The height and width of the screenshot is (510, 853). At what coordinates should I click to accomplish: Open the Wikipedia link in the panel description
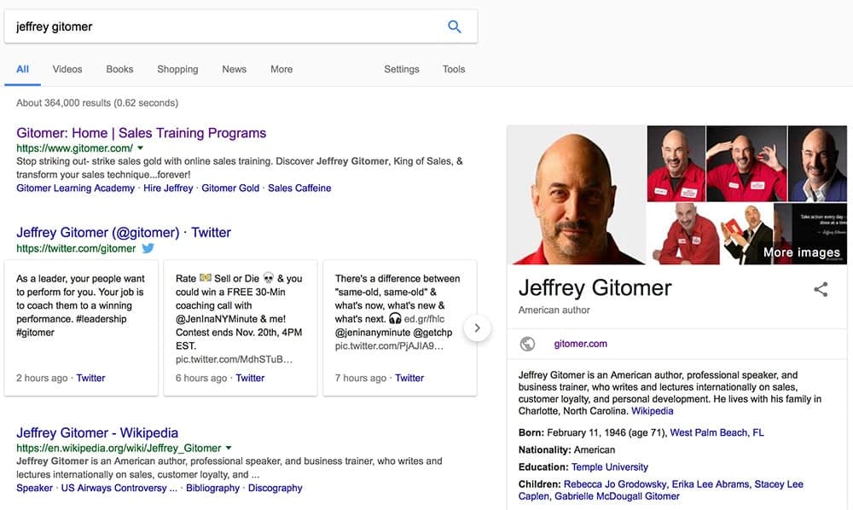652,411
